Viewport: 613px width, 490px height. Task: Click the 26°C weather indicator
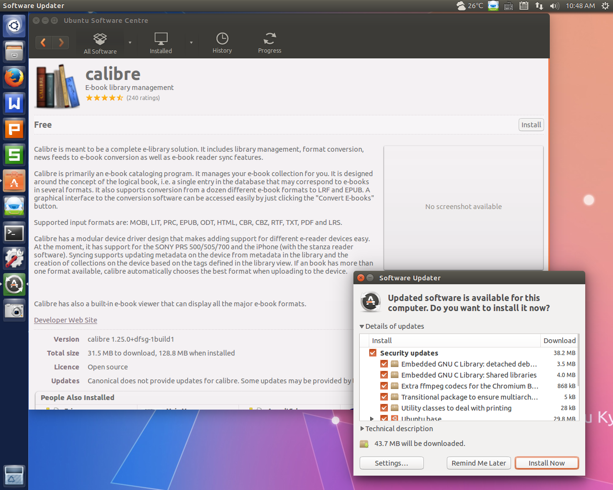[x=469, y=6]
